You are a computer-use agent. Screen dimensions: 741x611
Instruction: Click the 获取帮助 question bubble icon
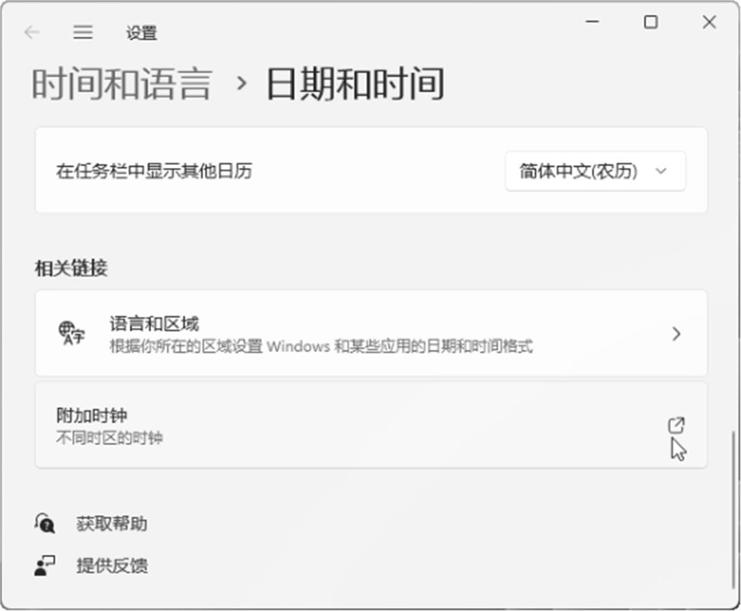click(44, 523)
